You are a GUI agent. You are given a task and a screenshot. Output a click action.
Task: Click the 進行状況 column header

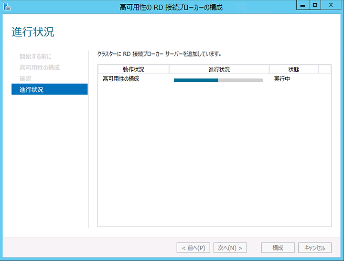click(219, 69)
